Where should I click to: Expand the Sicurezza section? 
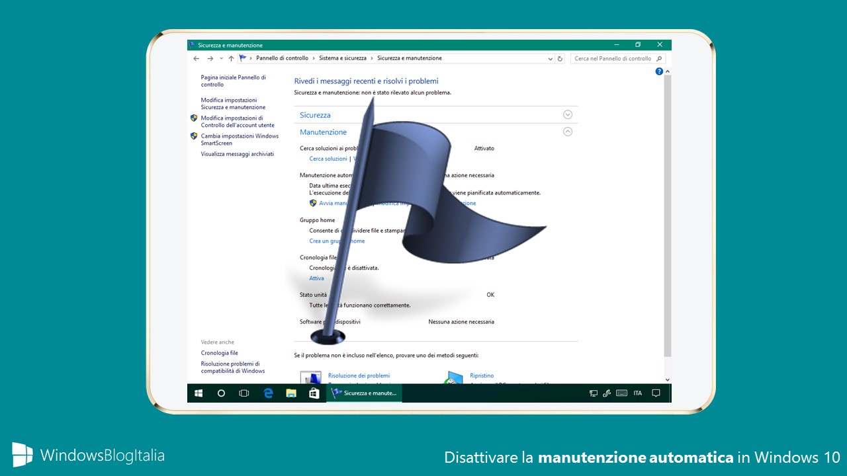pyautogui.click(x=567, y=114)
